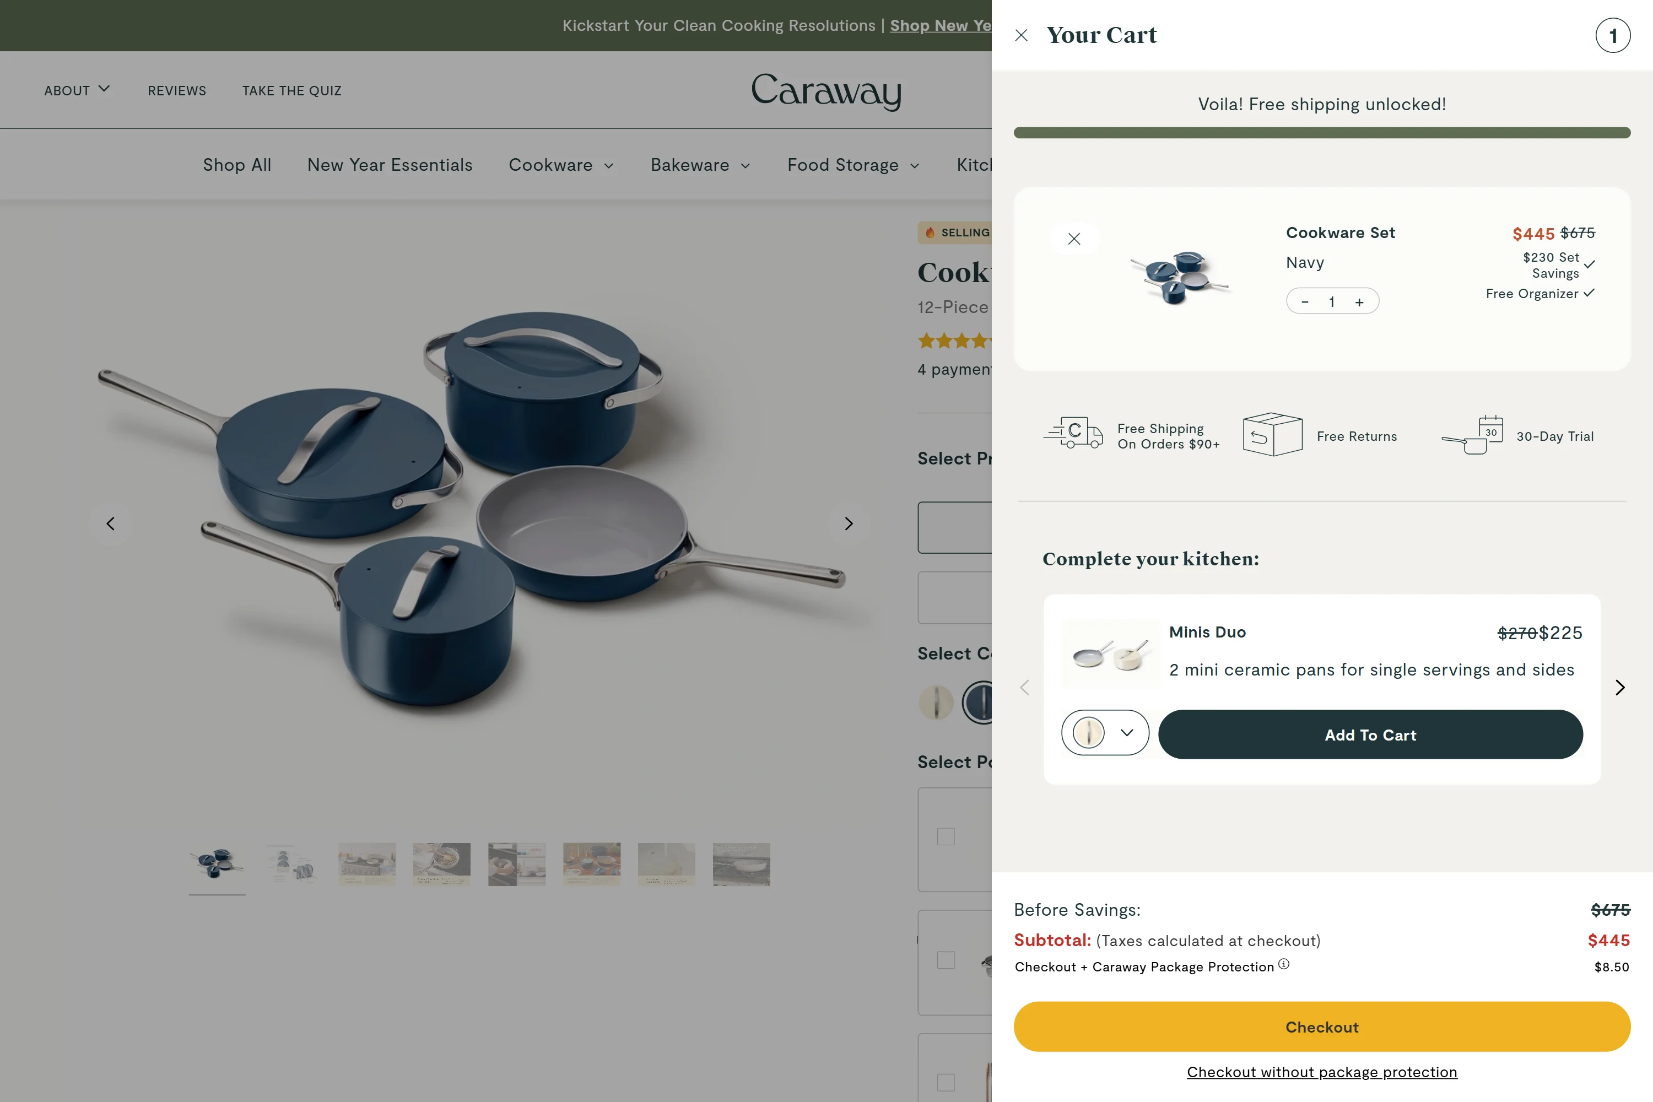Decrease Cookware Set quantity
Image resolution: width=1653 pixels, height=1102 pixels.
tap(1305, 302)
